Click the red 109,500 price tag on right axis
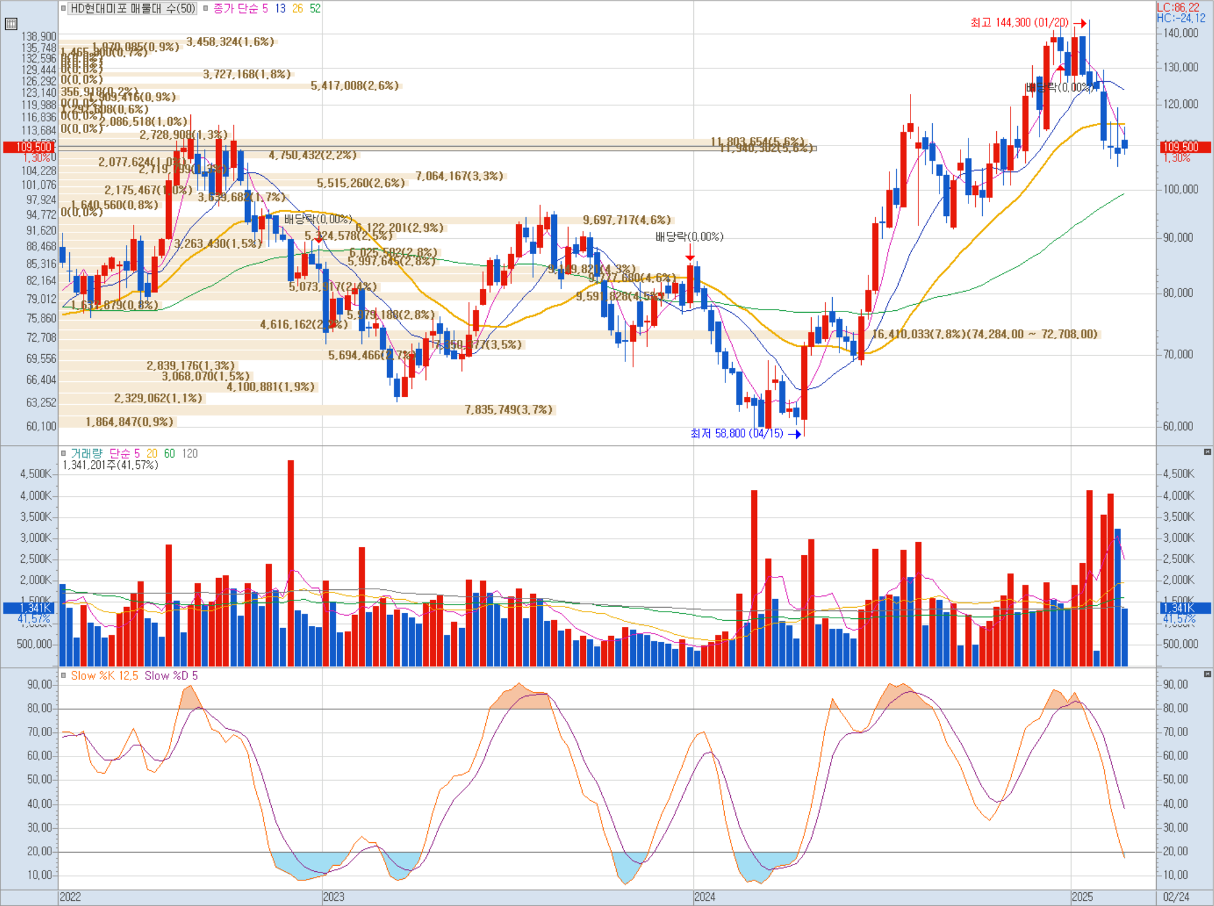The width and height of the screenshot is (1214, 906). pyautogui.click(x=1184, y=147)
